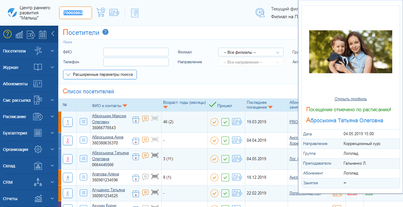The width and height of the screenshot is (403, 207).
Task: Expand Расширенные параметры поиска
Action: 100,75
